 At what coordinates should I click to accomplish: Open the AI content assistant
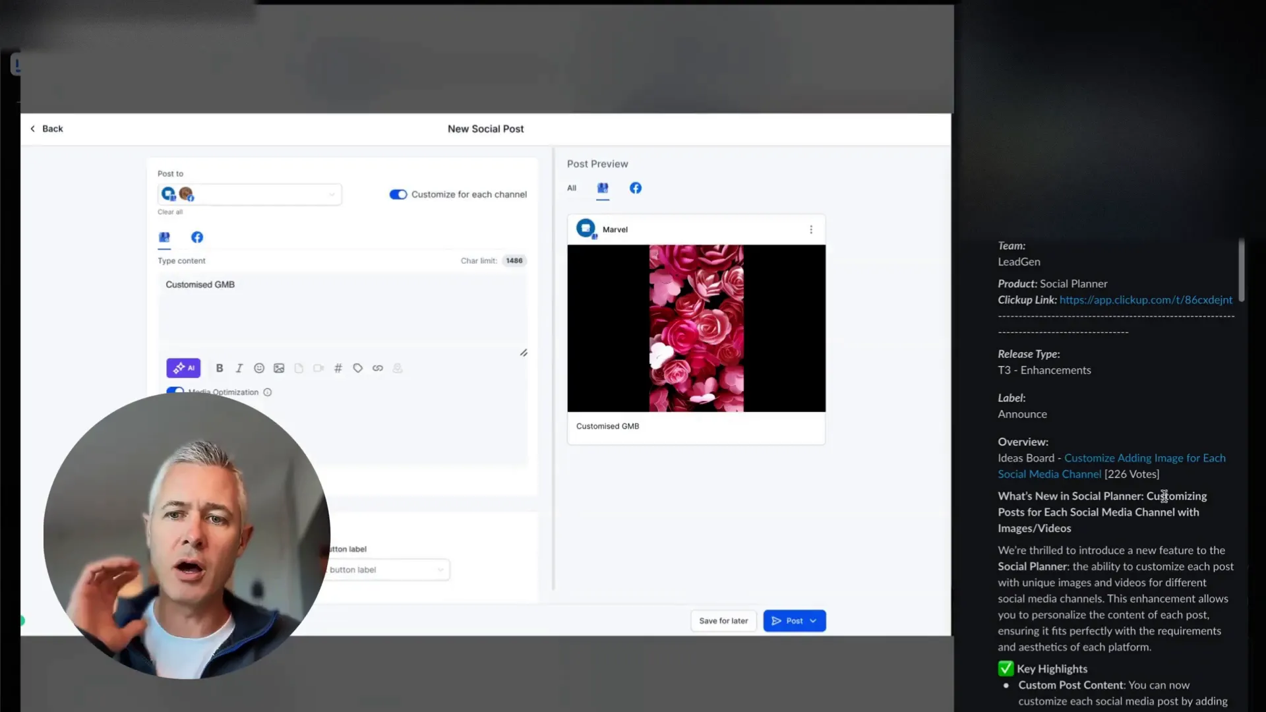183,368
